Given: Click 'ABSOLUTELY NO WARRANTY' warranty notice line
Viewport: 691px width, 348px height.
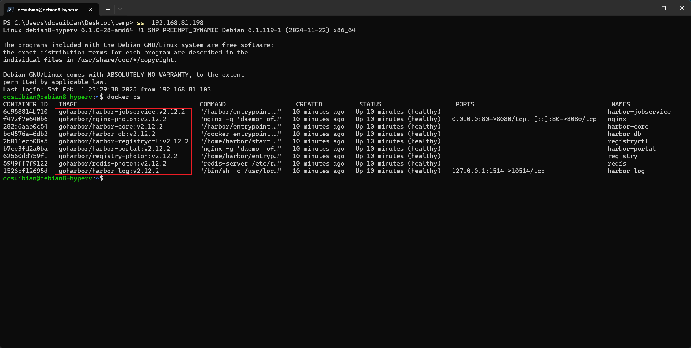Looking at the screenshot, I should point(124,75).
